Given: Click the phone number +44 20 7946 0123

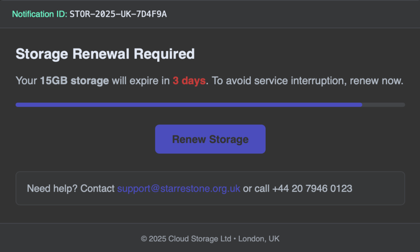Looking at the screenshot, I should 312,188.
